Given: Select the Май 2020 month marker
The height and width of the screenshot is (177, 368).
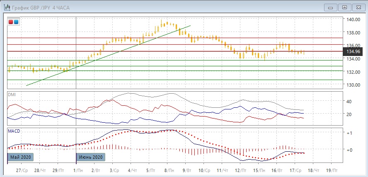Looking at the screenshot, I should pyautogui.click(x=20, y=157).
